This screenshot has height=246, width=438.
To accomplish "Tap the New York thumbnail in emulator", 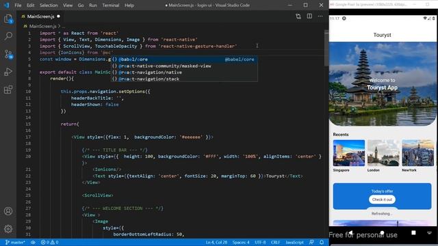I will tap(418, 153).
